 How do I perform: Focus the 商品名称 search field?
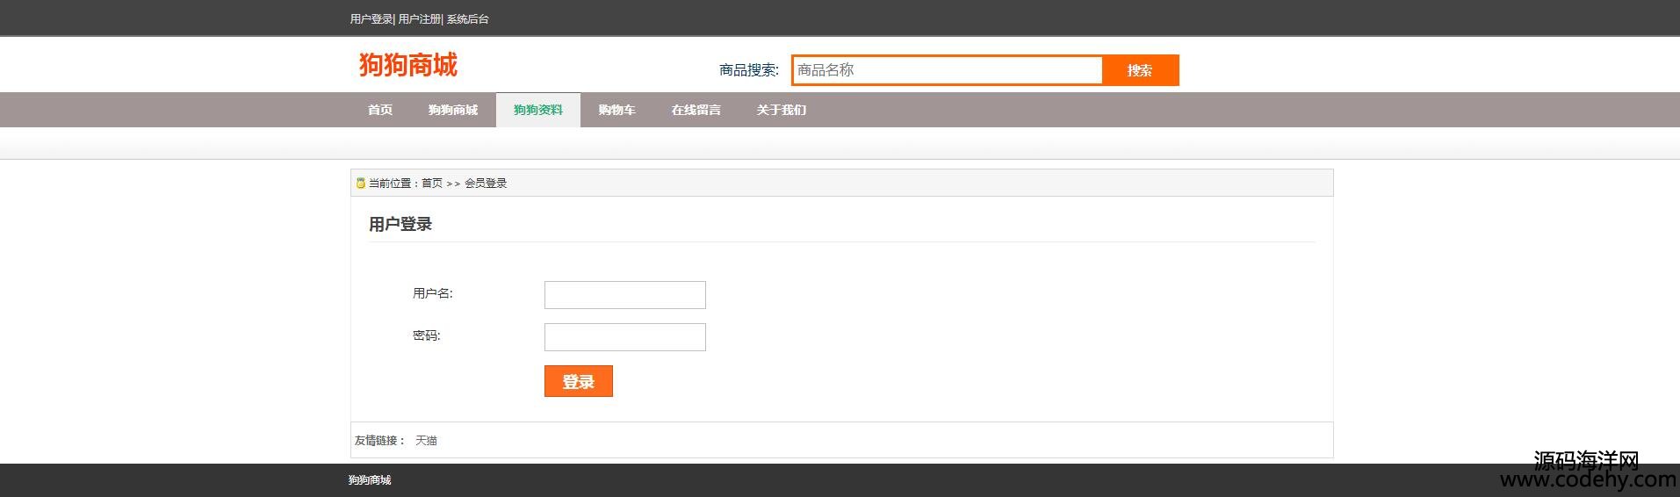click(x=947, y=70)
